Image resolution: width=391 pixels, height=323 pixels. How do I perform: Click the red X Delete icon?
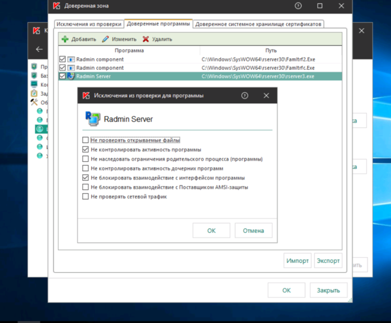[x=146, y=39]
